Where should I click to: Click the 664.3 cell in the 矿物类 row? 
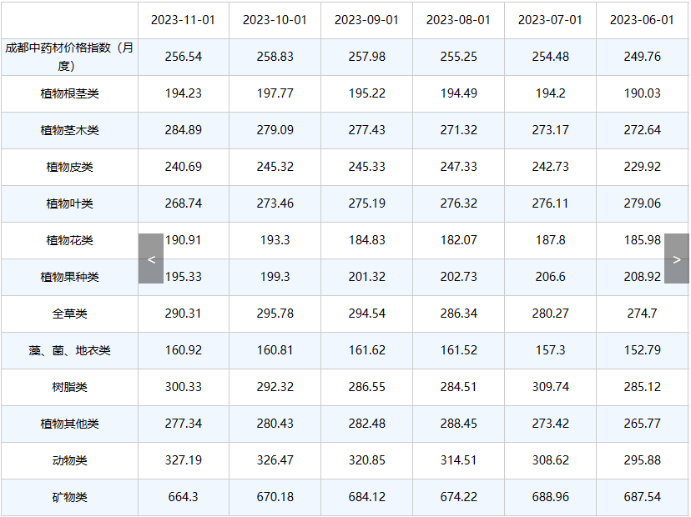(x=184, y=497)
